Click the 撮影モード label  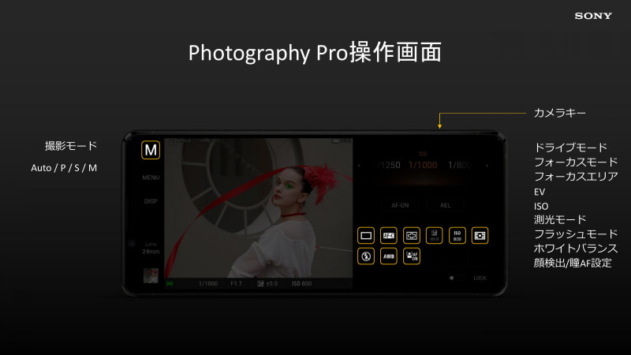coord(71,146)
